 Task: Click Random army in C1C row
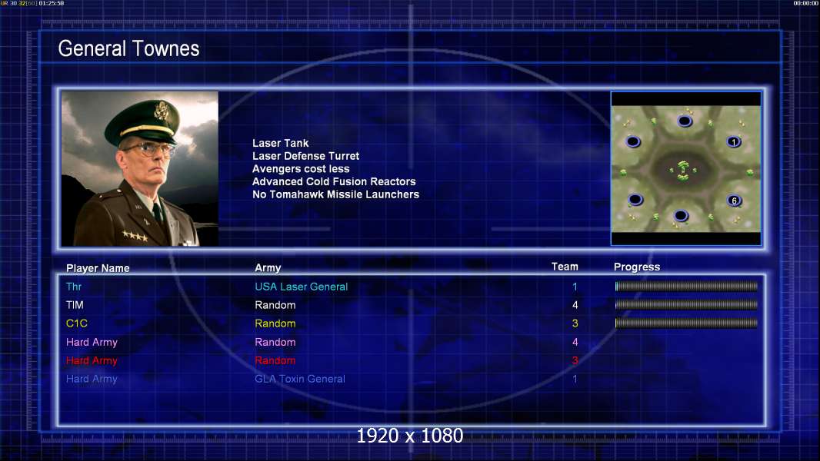pyautogui.click(x=275, y=323)
